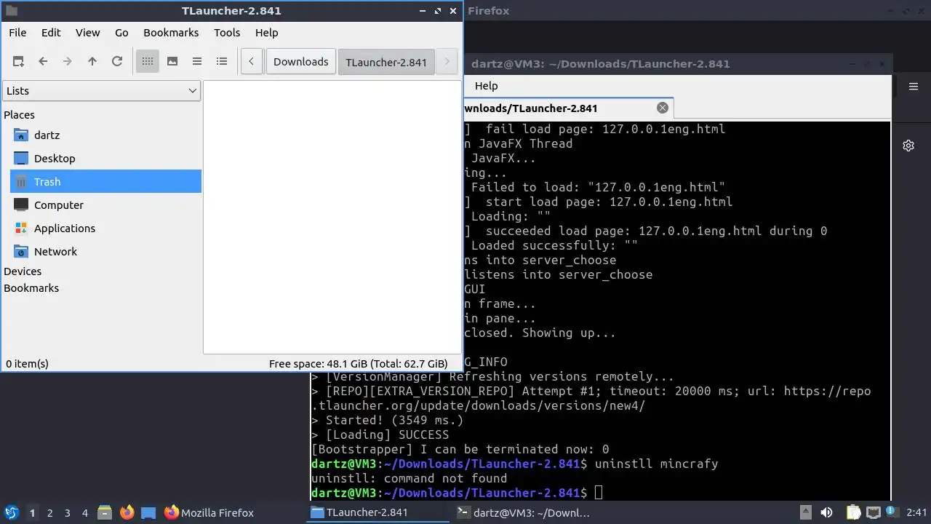Open the Edit menu
The height and width of the screenshot is (524, 931).
51,33
